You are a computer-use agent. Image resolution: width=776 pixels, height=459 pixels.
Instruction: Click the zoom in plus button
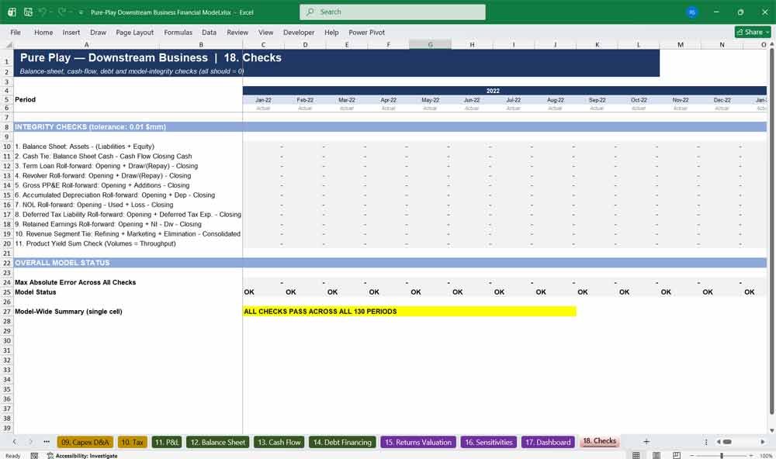click(x=751, y=455)
